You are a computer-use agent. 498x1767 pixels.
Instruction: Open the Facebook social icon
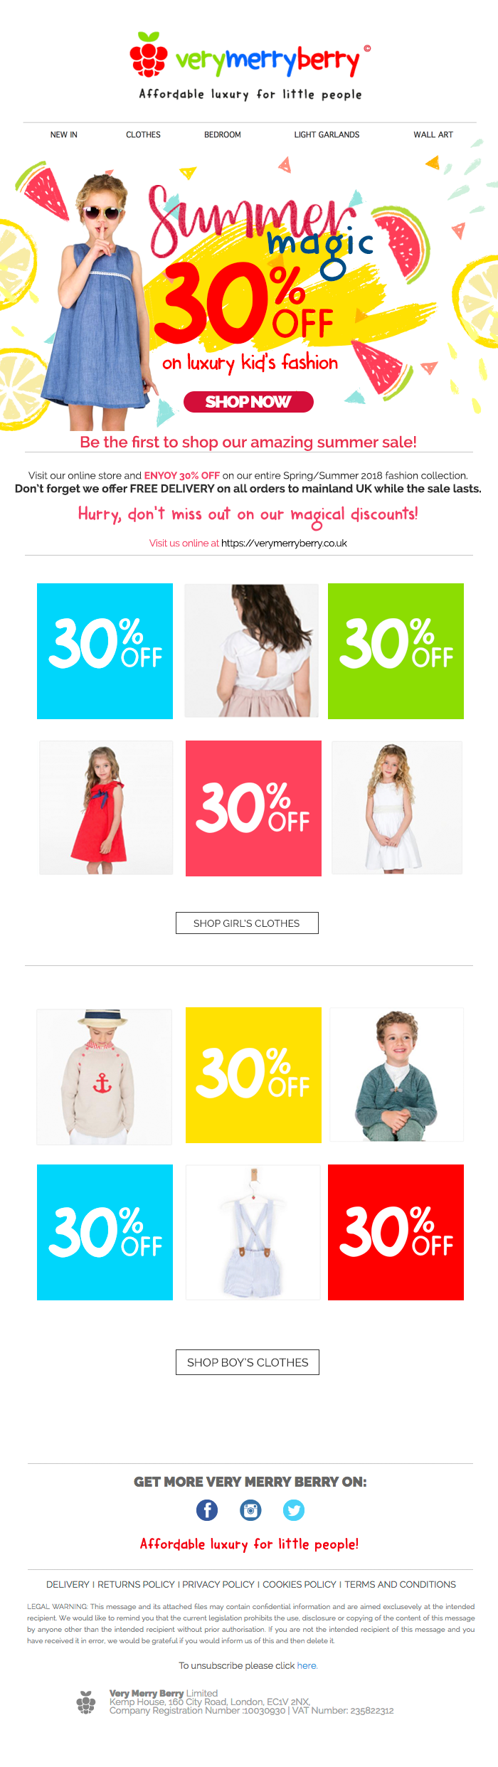point(207,1509)
